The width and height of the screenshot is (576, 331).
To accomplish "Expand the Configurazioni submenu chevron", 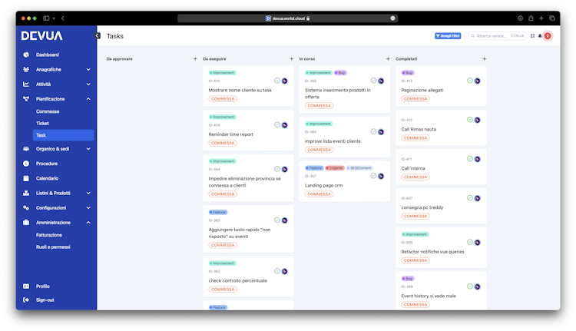I will point(88,207).
